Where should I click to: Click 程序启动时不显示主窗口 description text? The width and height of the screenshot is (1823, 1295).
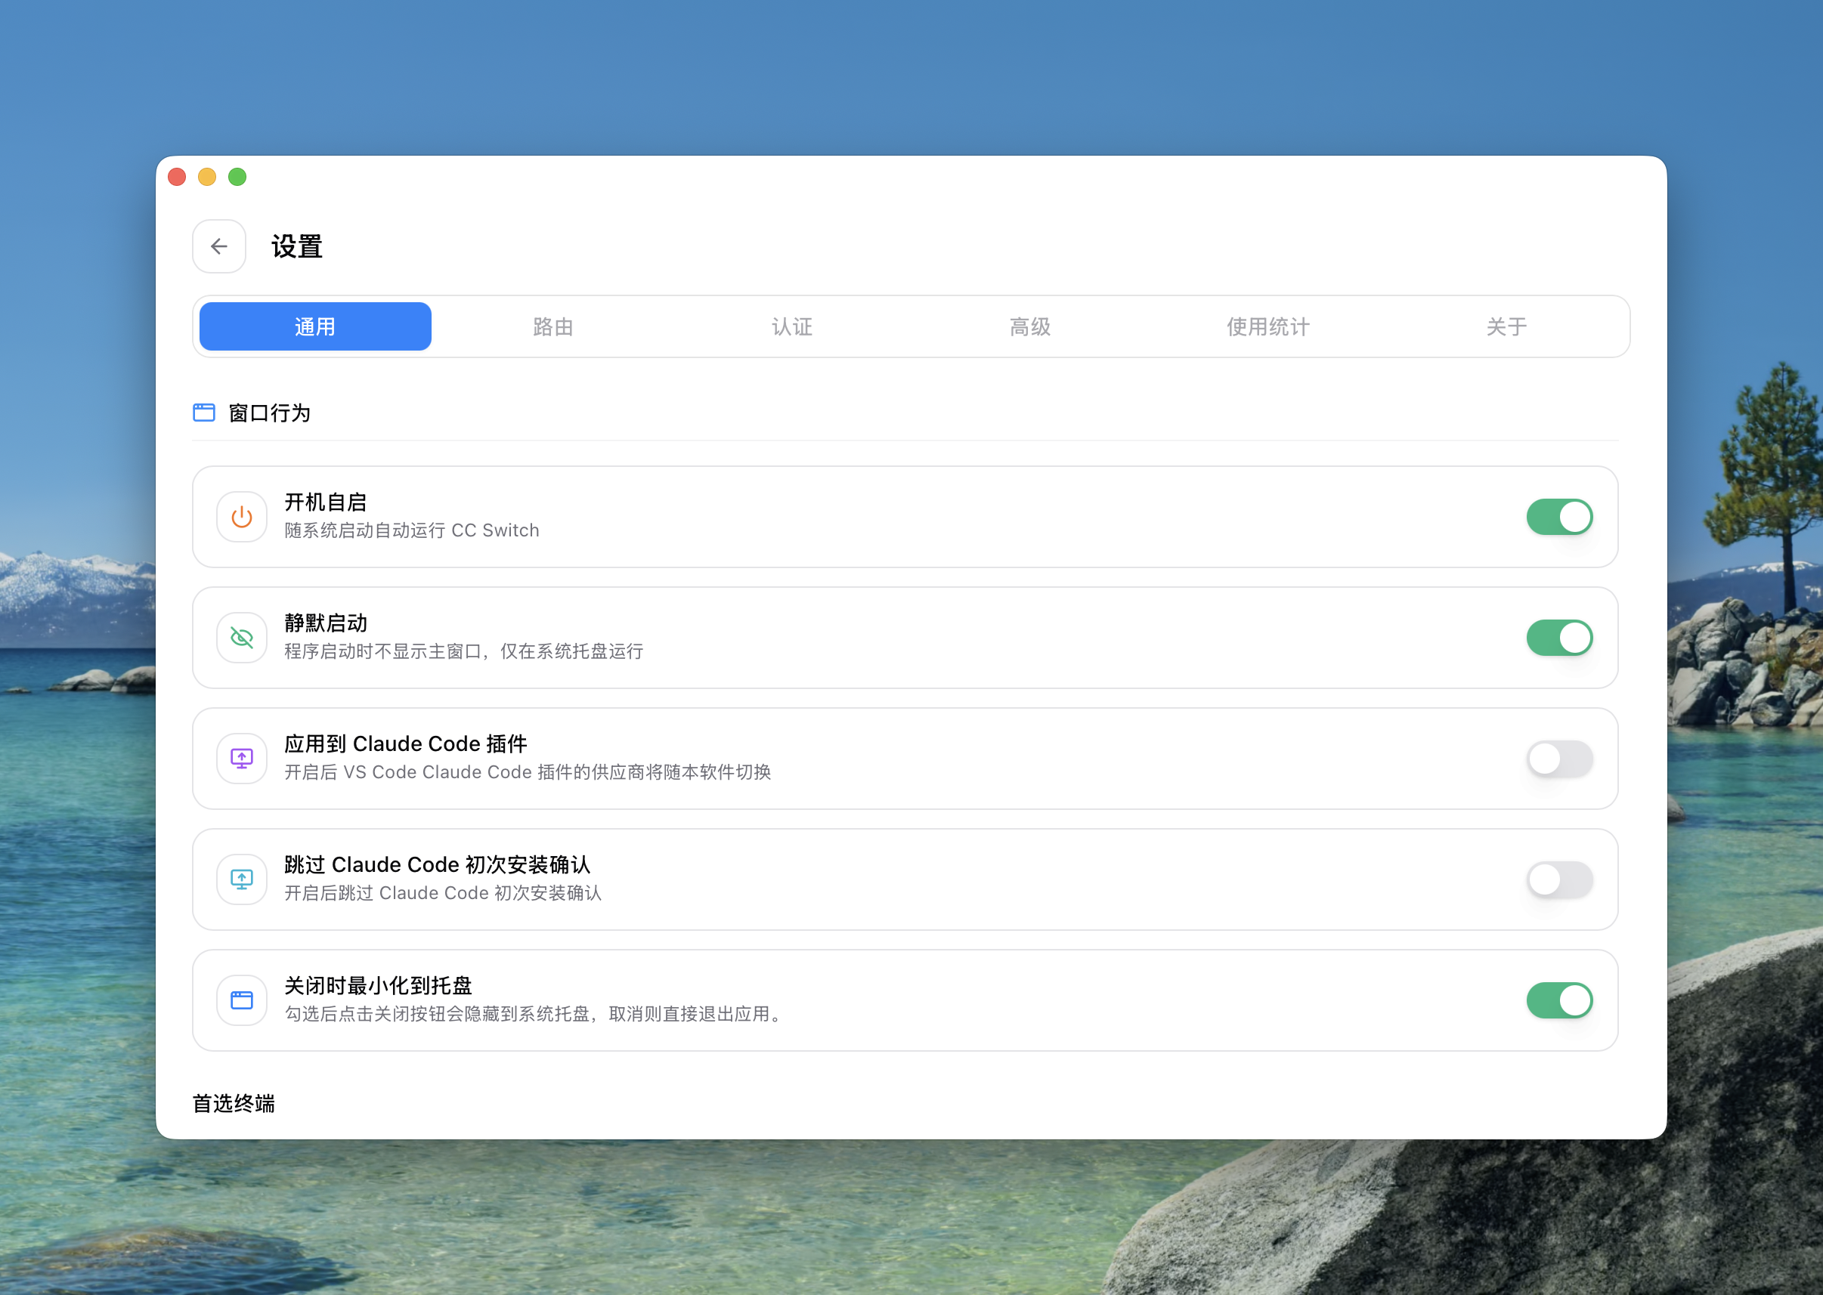coord(463,651)
